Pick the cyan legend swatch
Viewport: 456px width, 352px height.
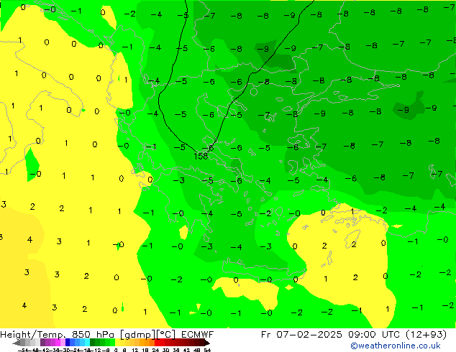point(87,343)
